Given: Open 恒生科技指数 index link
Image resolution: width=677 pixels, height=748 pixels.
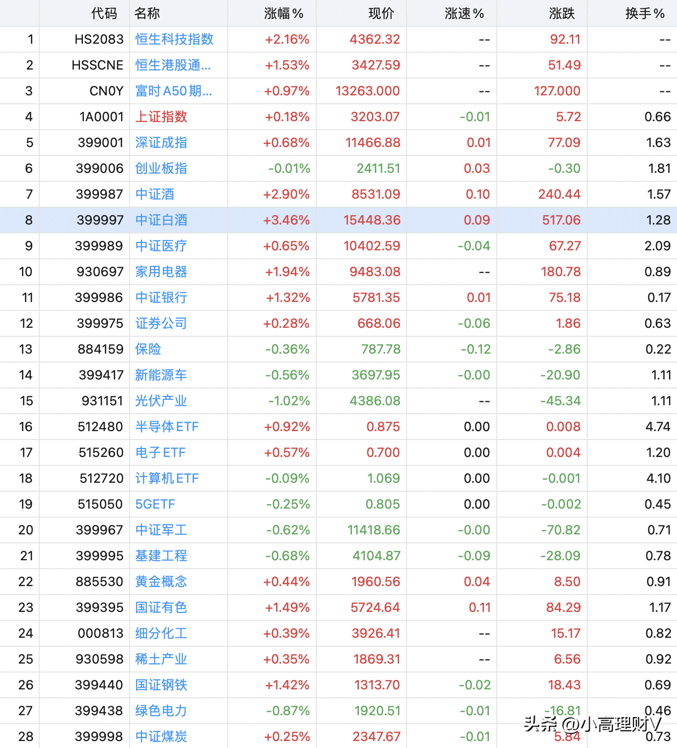Looking at the screenshot, I should pyautogui.click(x=174, y=39).
